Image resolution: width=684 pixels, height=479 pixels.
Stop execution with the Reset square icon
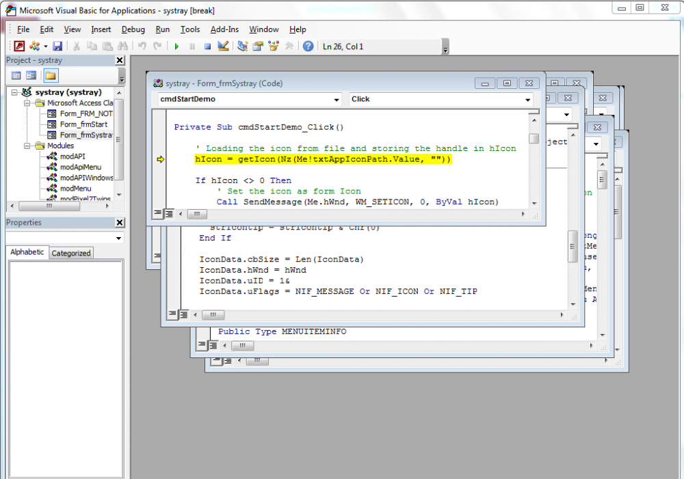point(208,46)
